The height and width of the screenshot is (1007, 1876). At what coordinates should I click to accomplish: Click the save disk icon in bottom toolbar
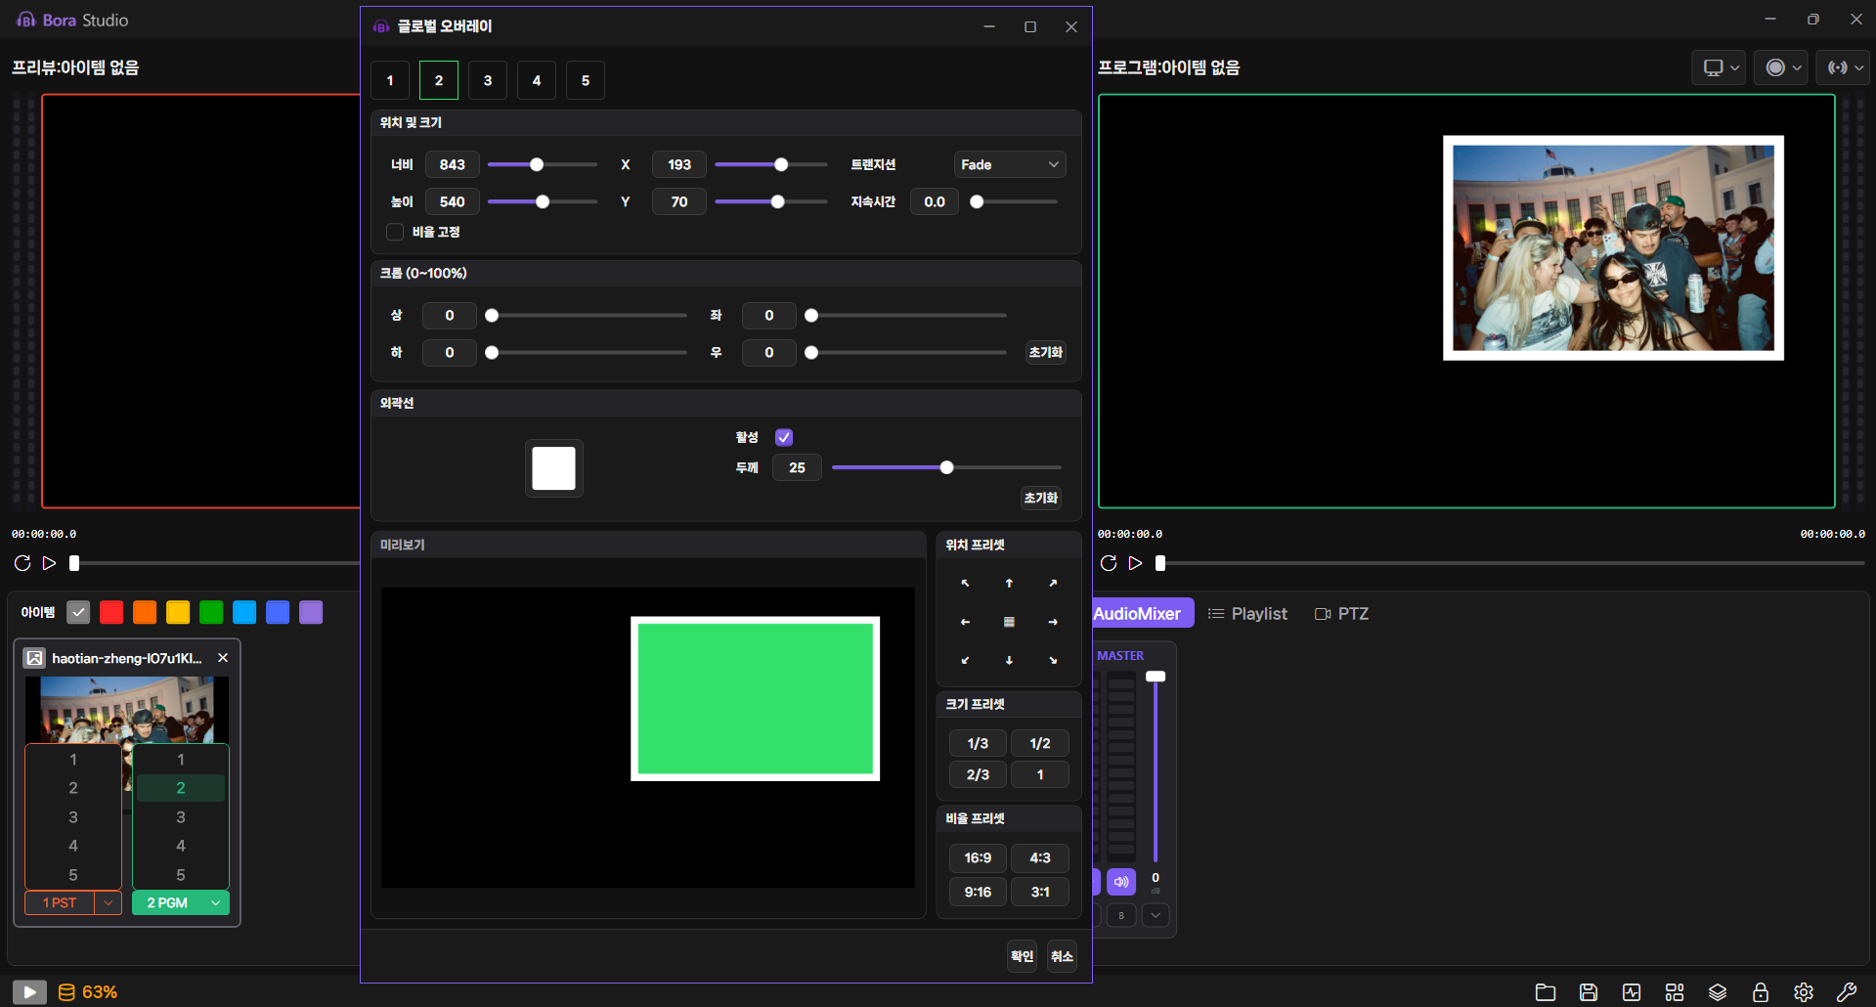click(x=1589, y=992)
